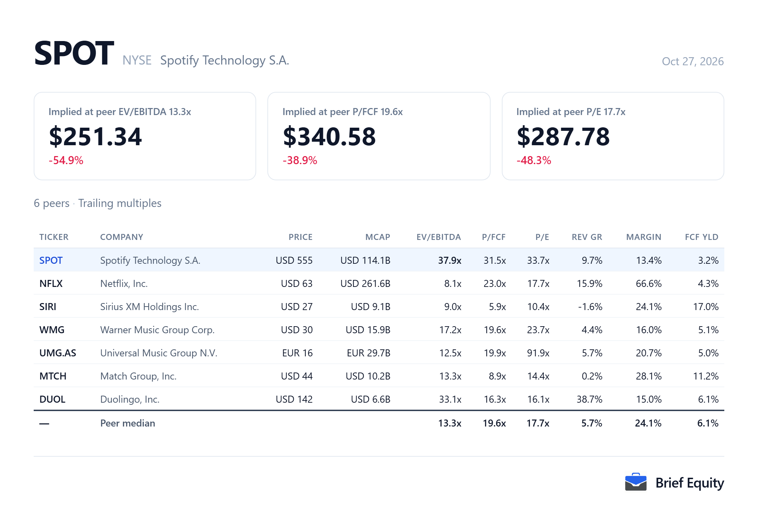
Task: Click the PRICE column header
Action: point(301,237)
